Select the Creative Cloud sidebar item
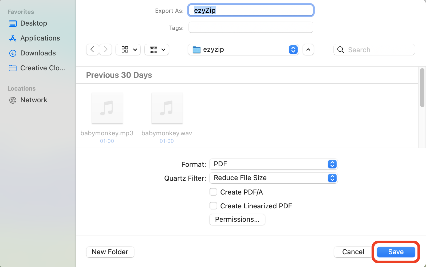The image size is (426, 267). click(42, 68)
